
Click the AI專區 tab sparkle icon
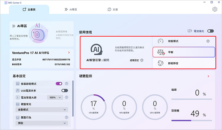(x=66, y=9)
